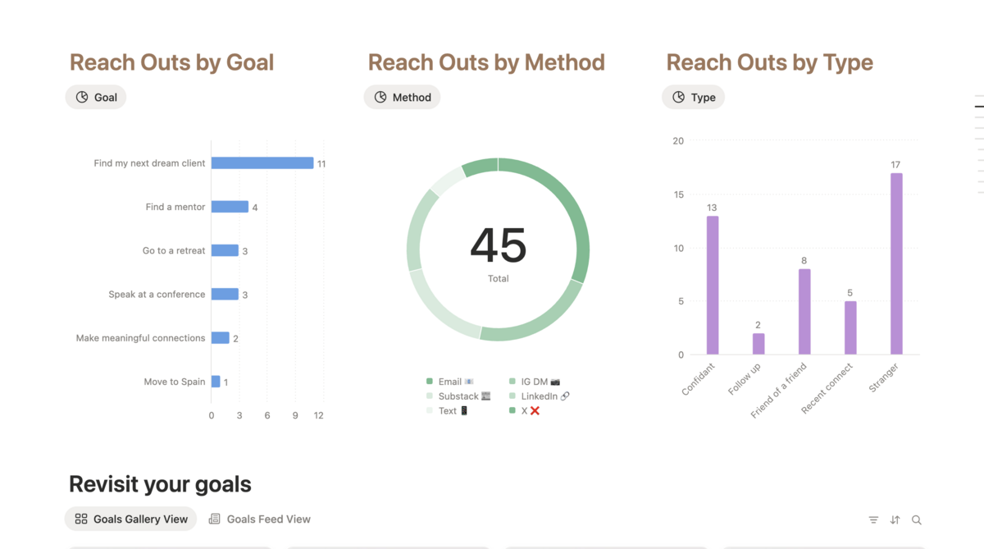The image size is (984, 549).
Task: Open the Method chart view tab
Action: tap(402, 97)
